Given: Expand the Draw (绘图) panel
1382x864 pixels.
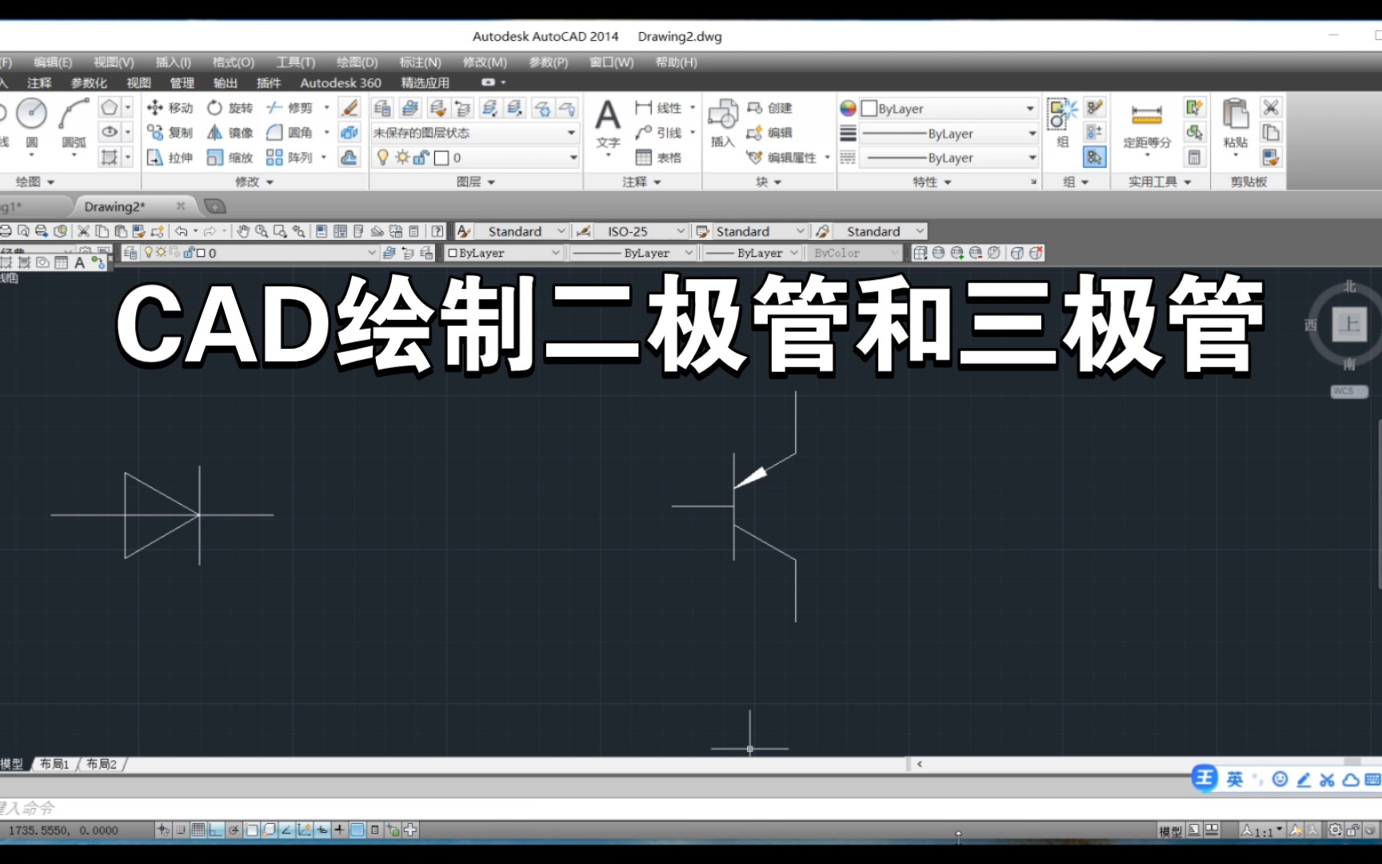Looking at the screenshot, I should pos(35,182).
